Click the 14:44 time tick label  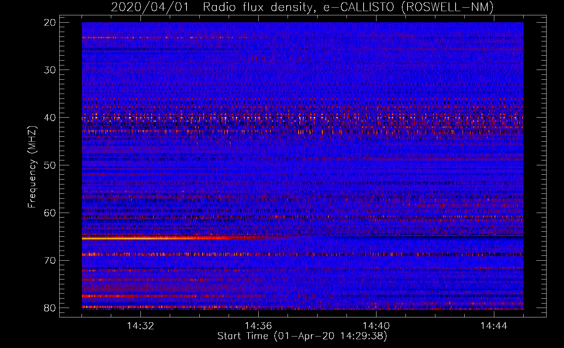point(494,326)
